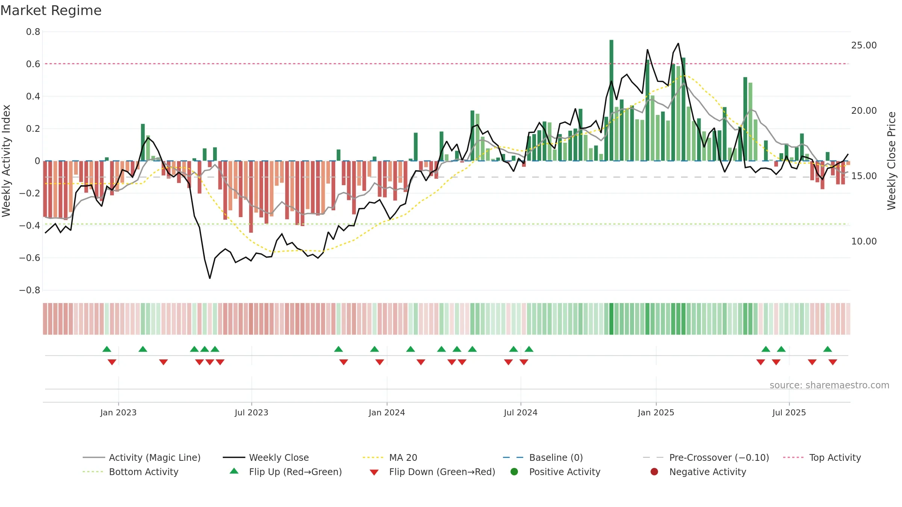Click the Jan 2023 x-axis label
This screenshot has width=902, height=507.
coord(118,412)
